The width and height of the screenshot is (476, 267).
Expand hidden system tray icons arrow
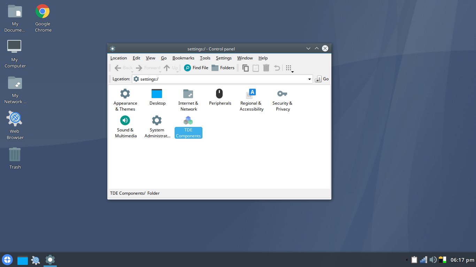(406, 260)
